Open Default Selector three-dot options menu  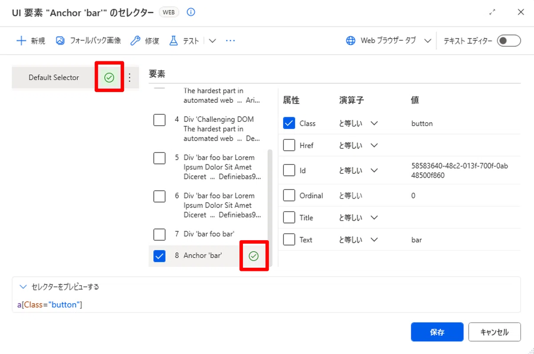pyautogui.click(x=129, y=78)
